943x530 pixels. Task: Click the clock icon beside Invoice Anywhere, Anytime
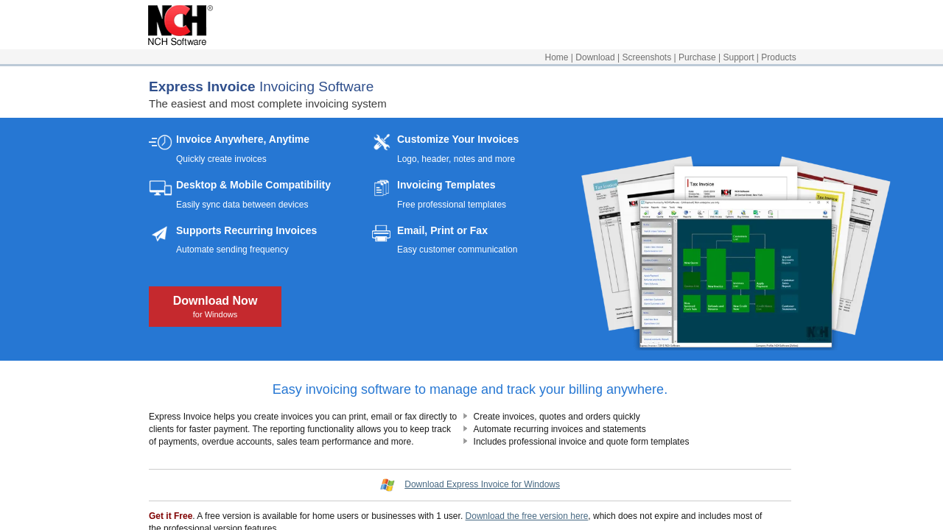click(x=161, y=142)
